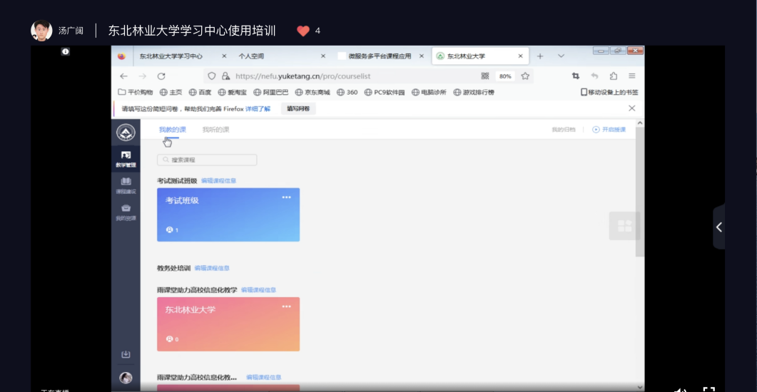Click the user avatar at sidebar bottom
The width and height of the screenshot is (757, 392).
point(126,378)
